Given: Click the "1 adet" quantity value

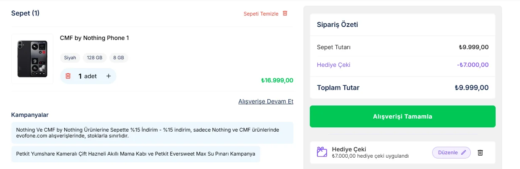Looking at the screenshot, I should click(87, 76).
